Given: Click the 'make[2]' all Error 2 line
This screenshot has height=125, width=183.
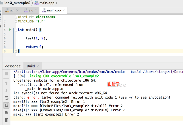Looking at the screenshot, I should pos(68,106).
